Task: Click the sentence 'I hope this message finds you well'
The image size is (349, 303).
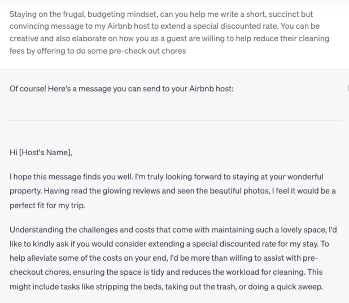Action: pyautogui.click(x=71, y=177)
